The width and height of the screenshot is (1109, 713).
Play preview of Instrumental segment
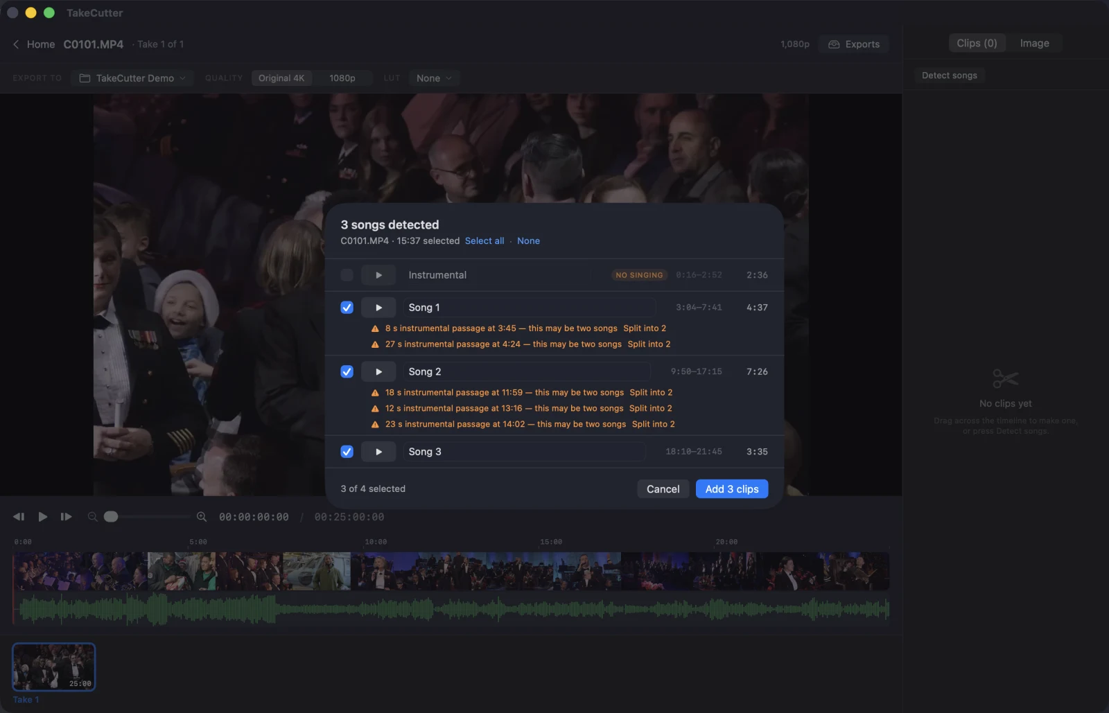point(378,275)
